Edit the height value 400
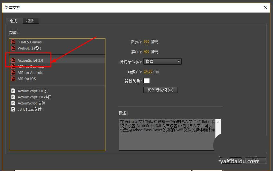 click(147, 52)
